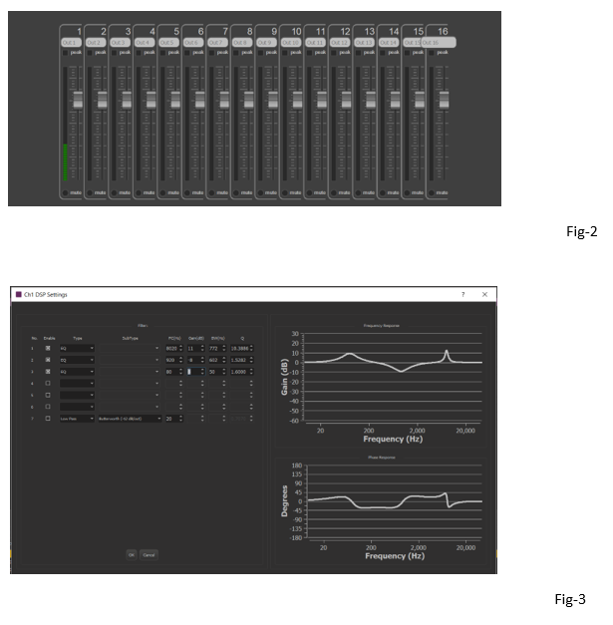Click the help question mark in title bar
This screenshot has height=625, width=613.
tap(462, 295)
